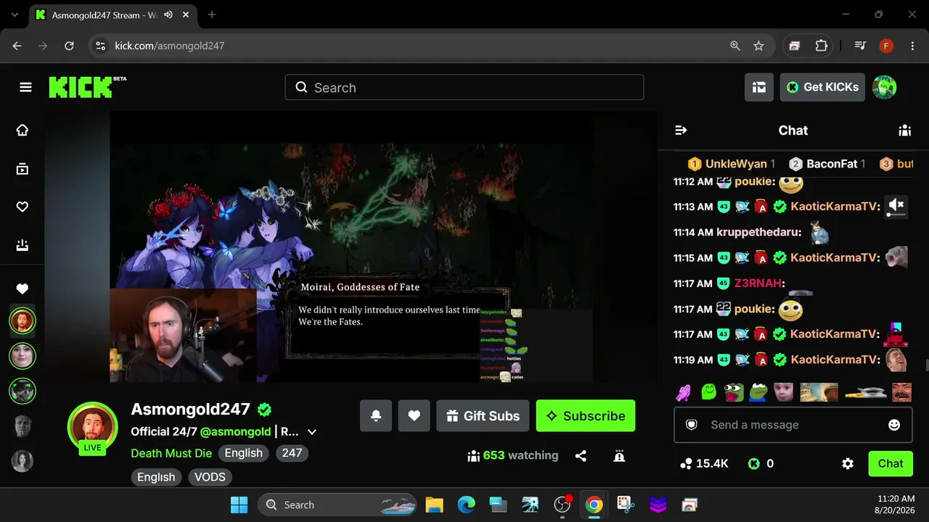Select the VODS tag

tap(210, 477)
